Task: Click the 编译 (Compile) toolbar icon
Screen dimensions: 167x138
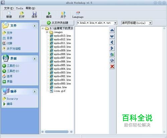Action: click(x=49, y=15)
